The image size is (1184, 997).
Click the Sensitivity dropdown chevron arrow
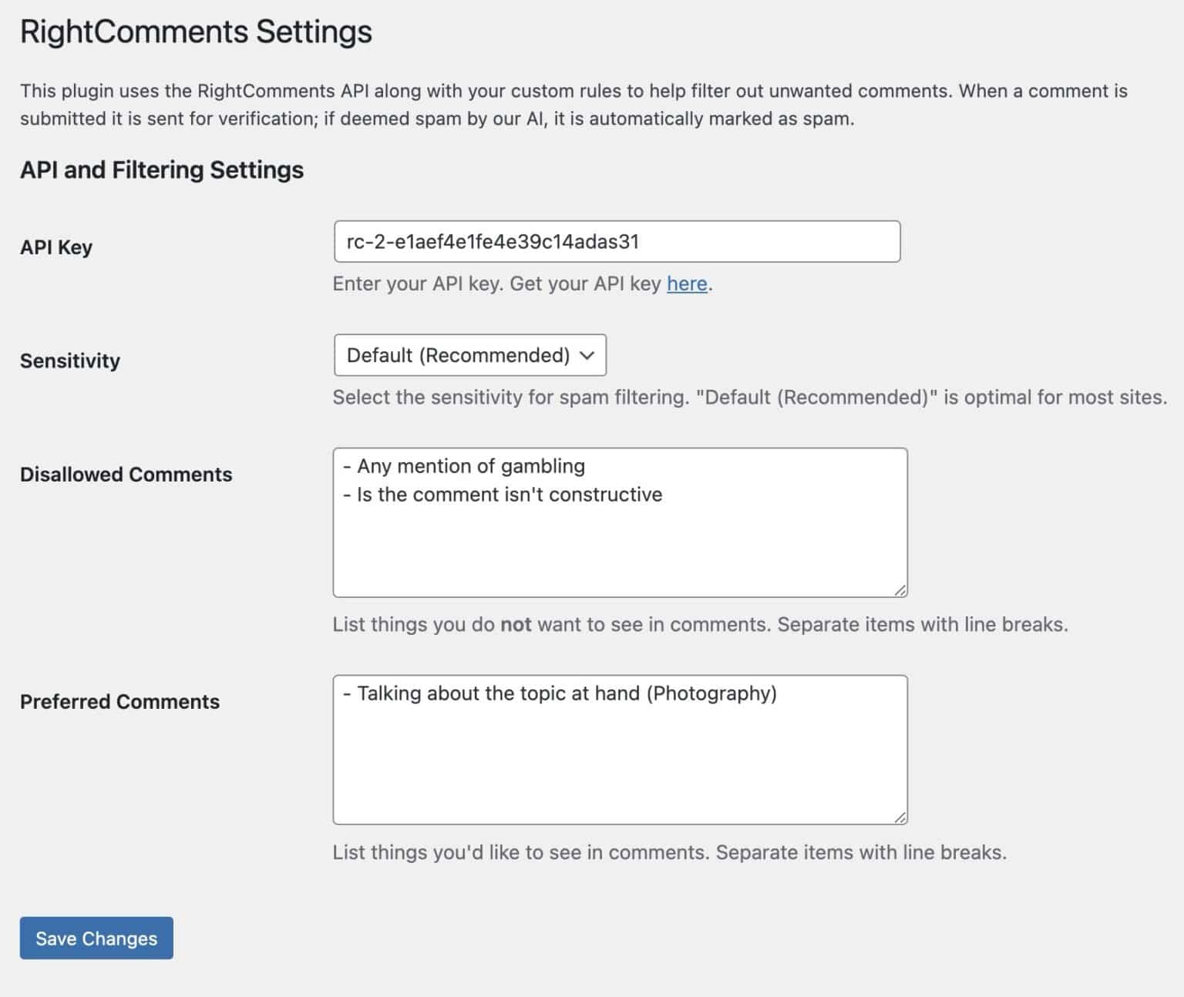coord(587,355)
